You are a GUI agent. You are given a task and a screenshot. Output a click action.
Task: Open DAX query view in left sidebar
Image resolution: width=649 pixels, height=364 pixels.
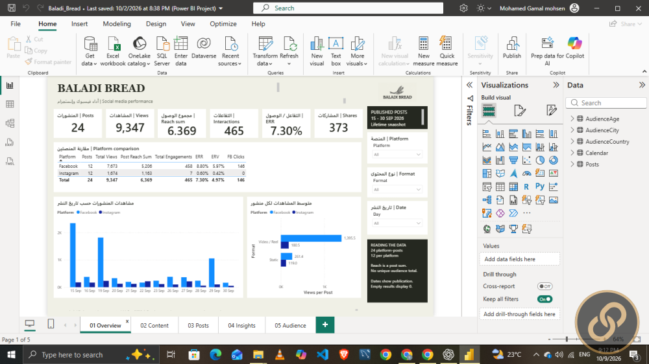10,142
